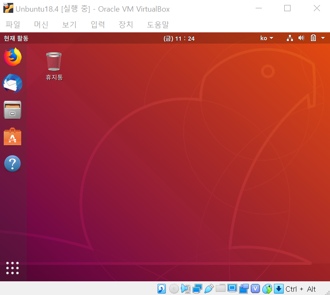
Task: Open the Help icon in the dock
Action: [x=12, y=163]
